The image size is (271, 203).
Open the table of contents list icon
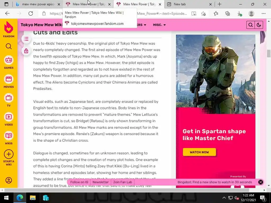point(26,39)
